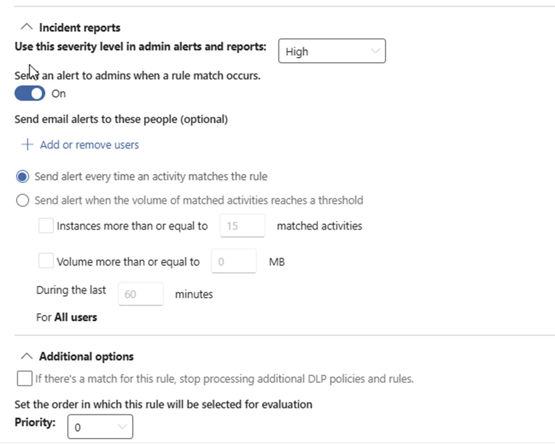This screenshot has width=555, height=445.
Task: Click the Additional options heading
Action: [86, 357]
